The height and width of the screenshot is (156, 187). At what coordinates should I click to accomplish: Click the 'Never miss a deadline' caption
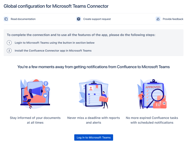click(94, 120)
